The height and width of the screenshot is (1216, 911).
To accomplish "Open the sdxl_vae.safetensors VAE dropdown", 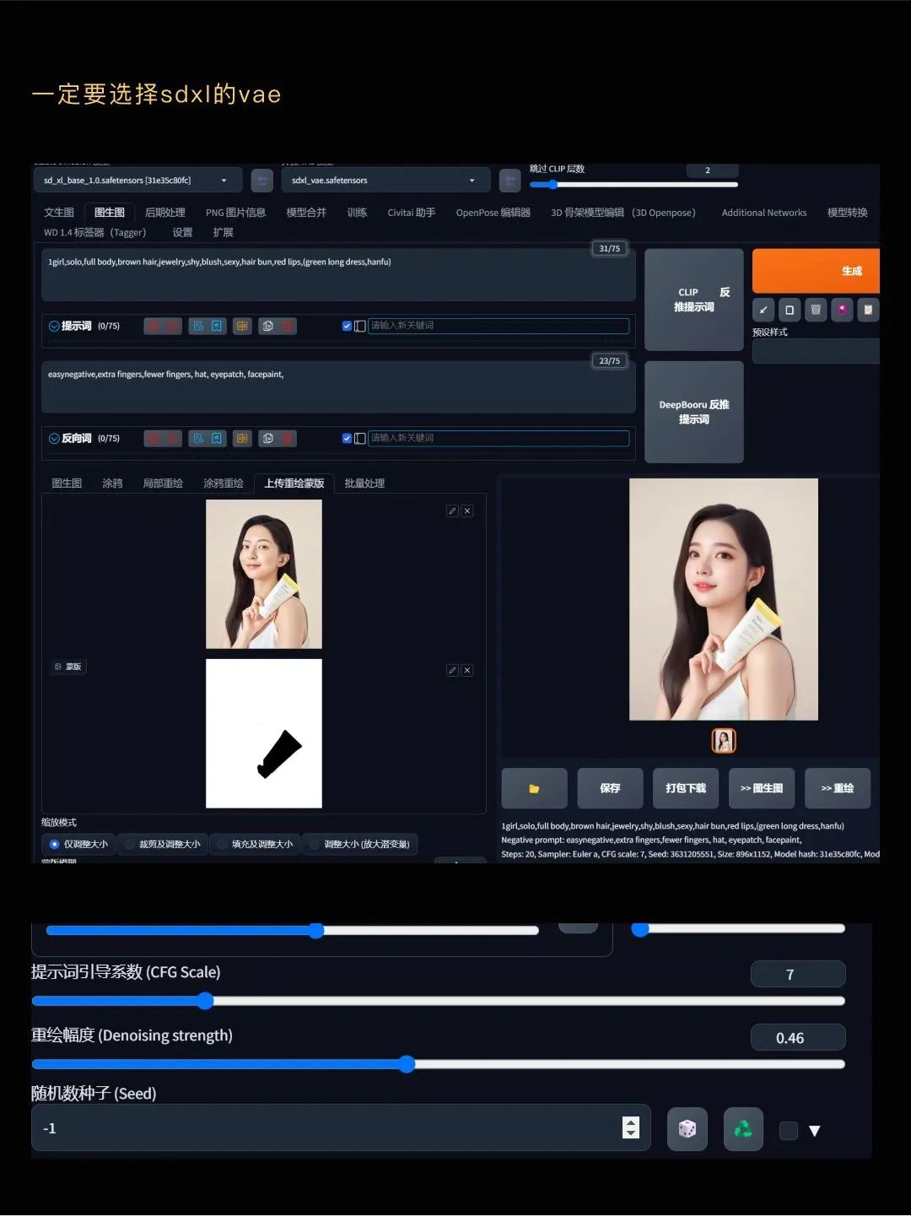I will pyautogui.click(x=385, y=181).
